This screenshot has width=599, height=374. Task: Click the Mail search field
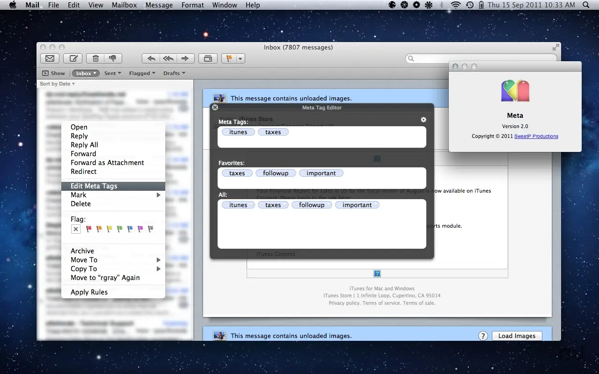481,58
